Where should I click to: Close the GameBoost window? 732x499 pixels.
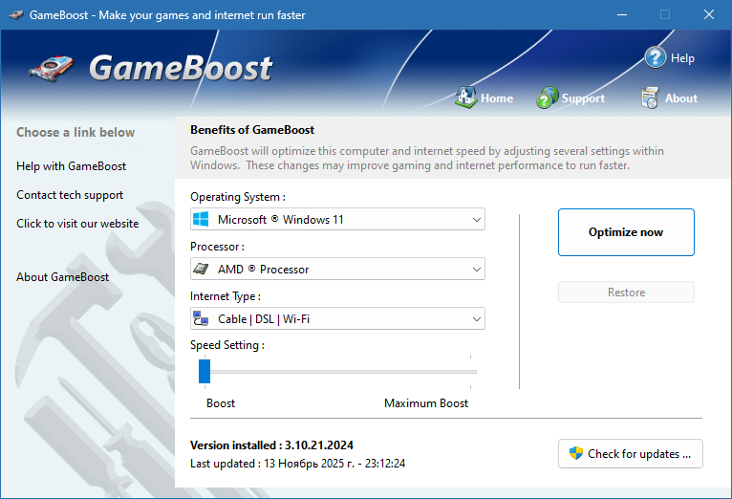point(709,15)
